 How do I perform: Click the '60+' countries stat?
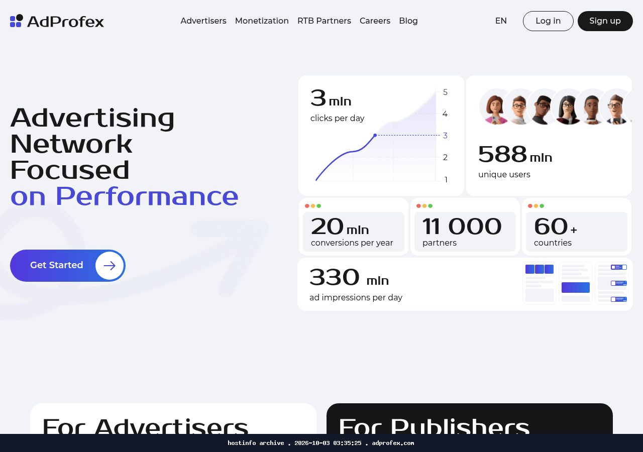(x=555, y=227)
